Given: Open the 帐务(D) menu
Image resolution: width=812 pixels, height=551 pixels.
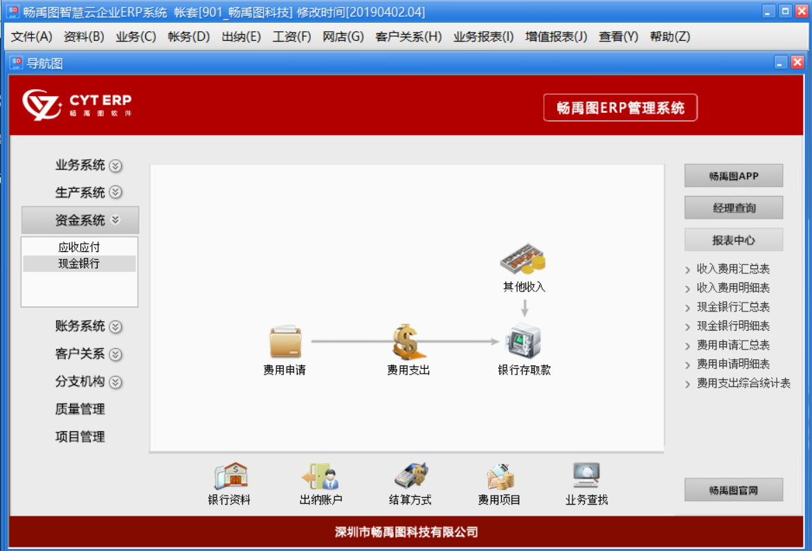Looking at the screenshot, I should click(x=188, y=37).
